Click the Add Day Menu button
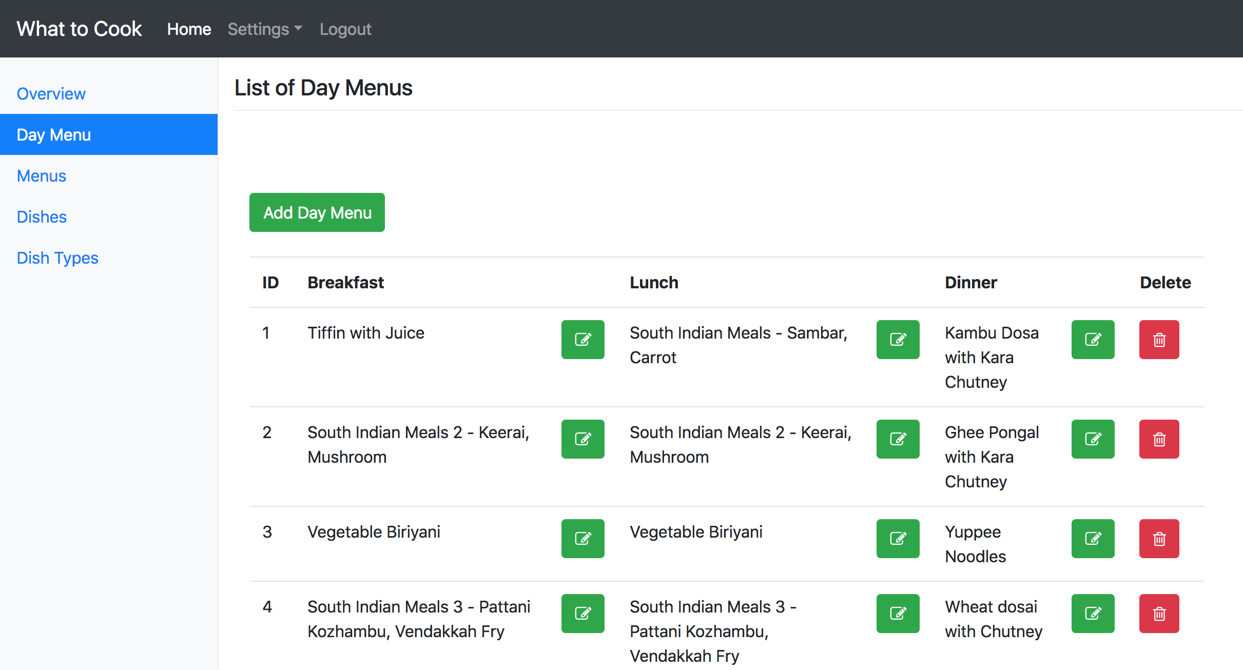Viewport: 1243px width, 670px height. 317,212
